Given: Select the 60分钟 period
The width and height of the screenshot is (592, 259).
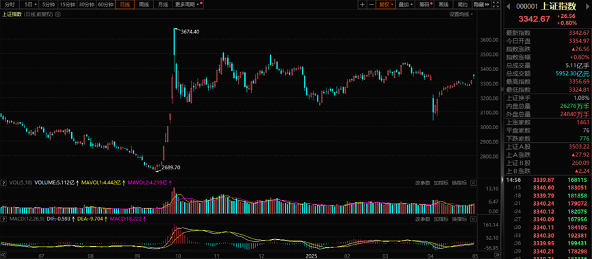Looking at the screenshot, I should 105,5.
